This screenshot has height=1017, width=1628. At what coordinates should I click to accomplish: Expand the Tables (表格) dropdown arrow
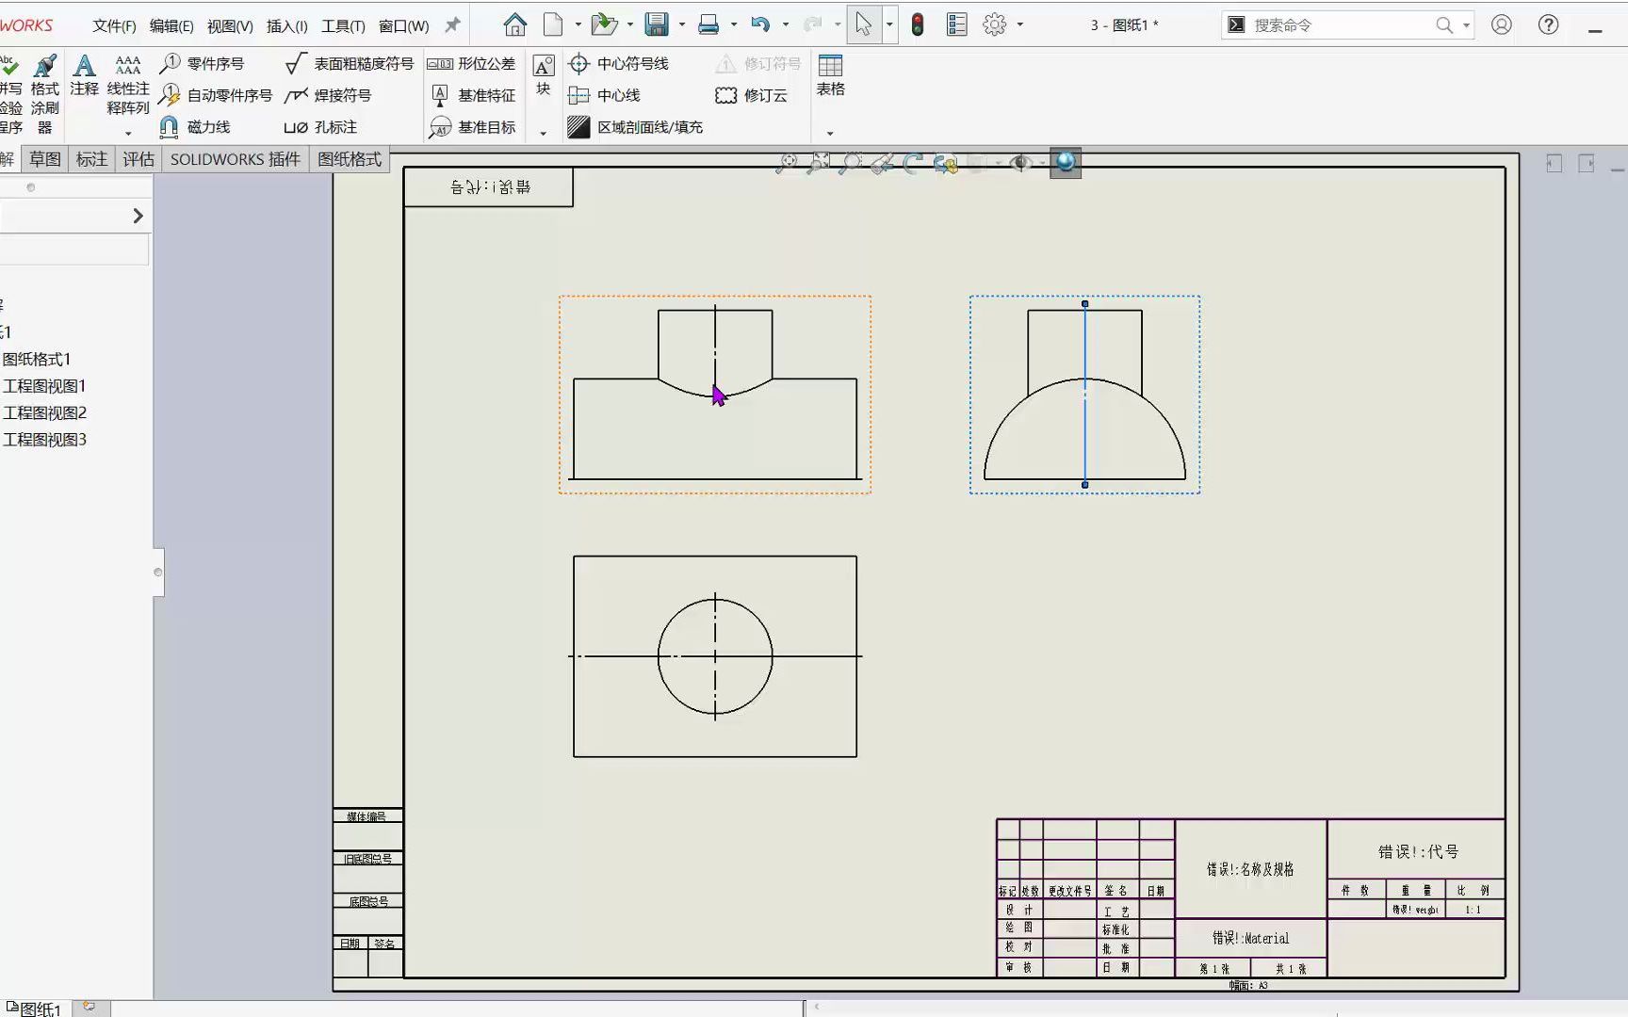pos(830,134)
